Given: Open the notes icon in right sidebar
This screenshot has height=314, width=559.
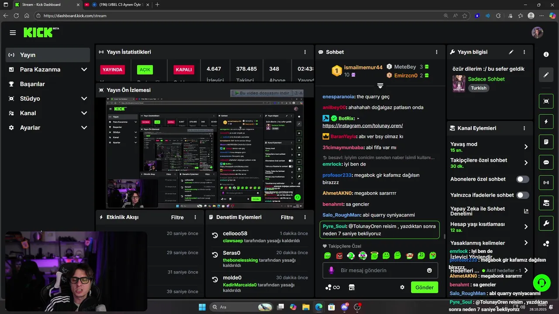Looking at the screenshot, I should (546, 142).
